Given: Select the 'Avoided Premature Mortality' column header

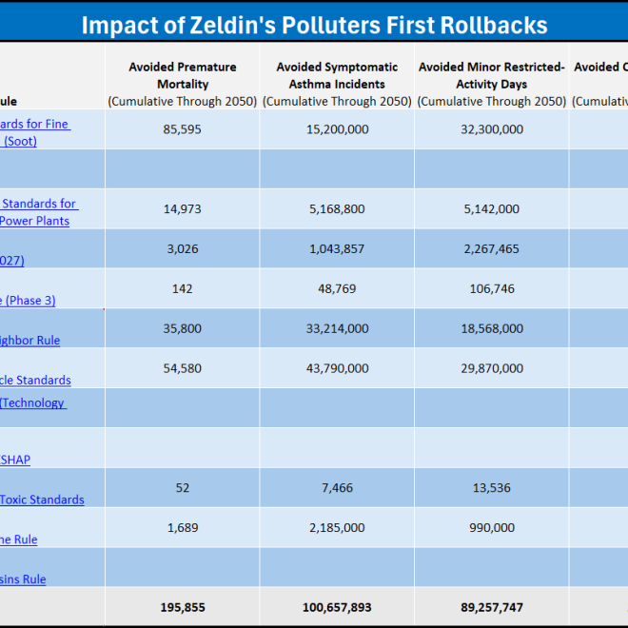Looking at the screenshot, I should pyautogui.click(x=183, y=75).
